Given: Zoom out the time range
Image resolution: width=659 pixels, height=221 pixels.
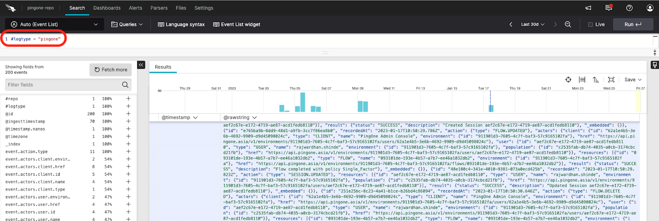Looking at the screenshot, I should tap(568, 24).
